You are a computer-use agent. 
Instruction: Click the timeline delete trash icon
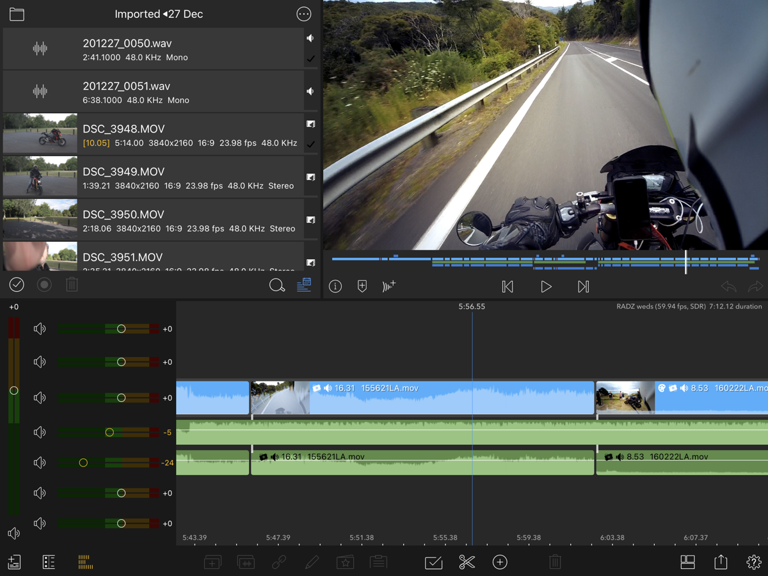(555, 563)
